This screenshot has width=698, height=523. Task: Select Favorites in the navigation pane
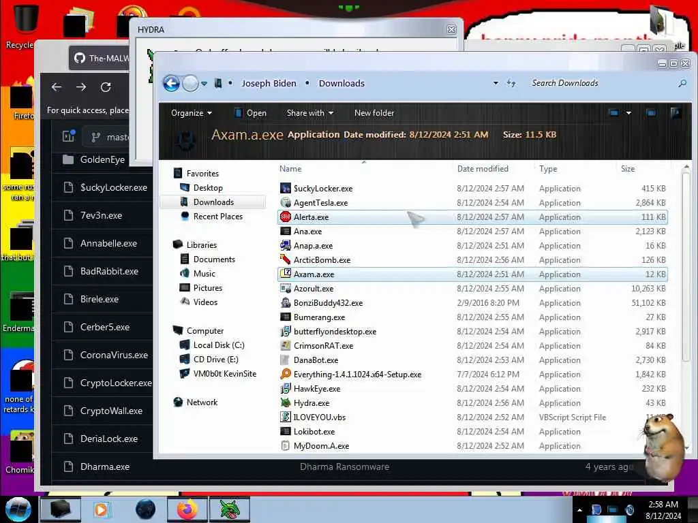(202, 174)
